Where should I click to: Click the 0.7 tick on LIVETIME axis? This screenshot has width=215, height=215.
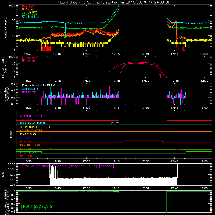pos(13,204)
